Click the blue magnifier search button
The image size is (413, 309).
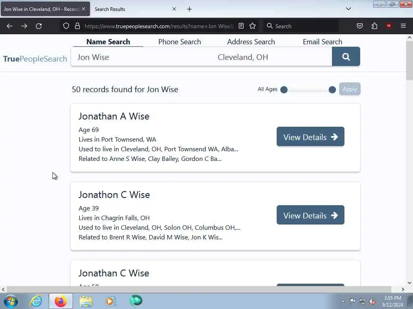click(x=346, y=56)
